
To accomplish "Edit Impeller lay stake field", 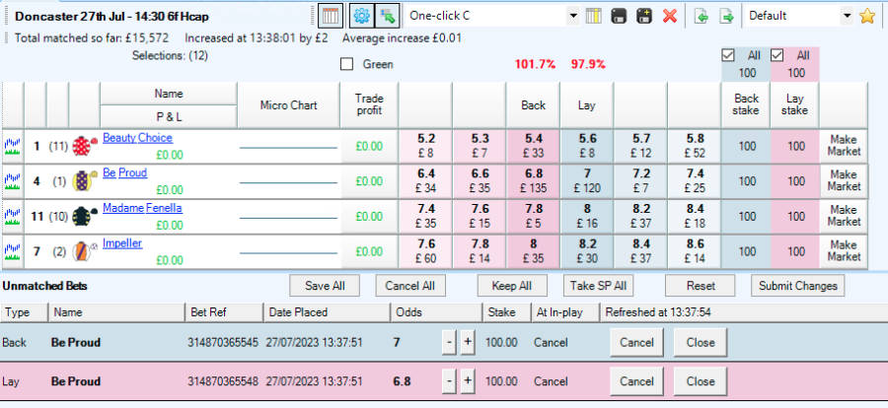I will coord(795,251).
